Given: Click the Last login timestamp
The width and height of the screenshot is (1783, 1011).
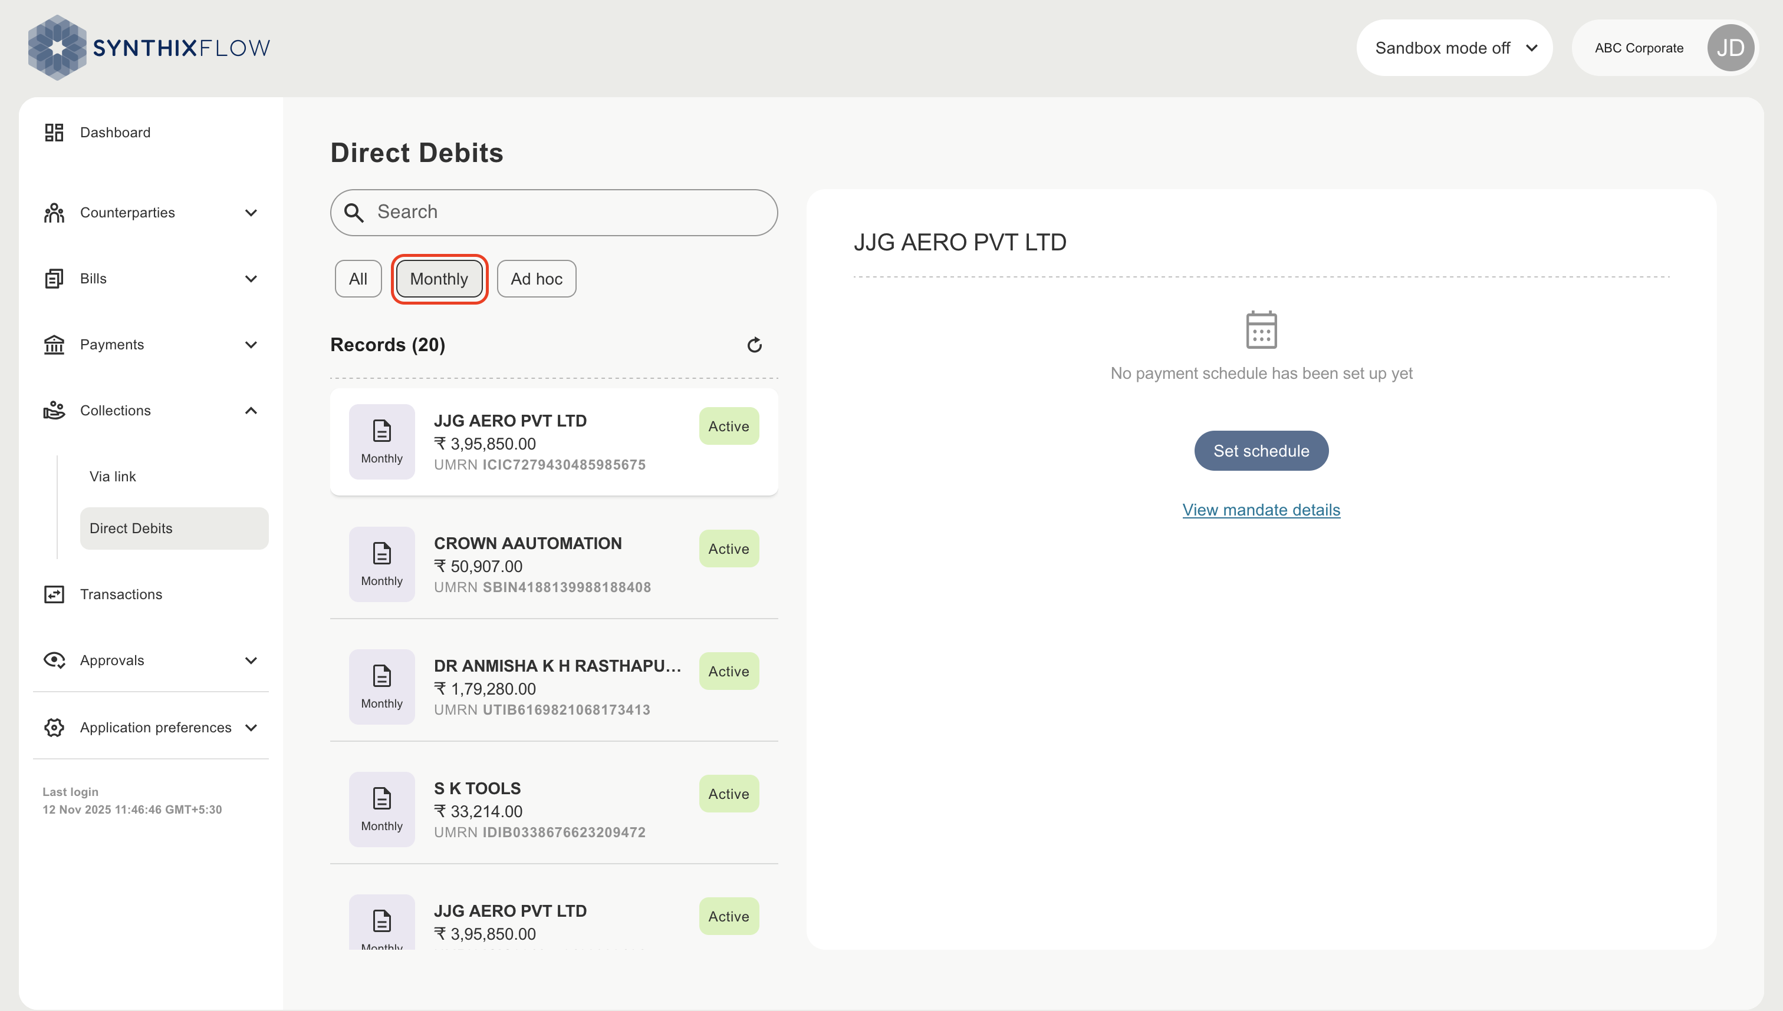Looking at the screenshot, I should tap(132, 810).
